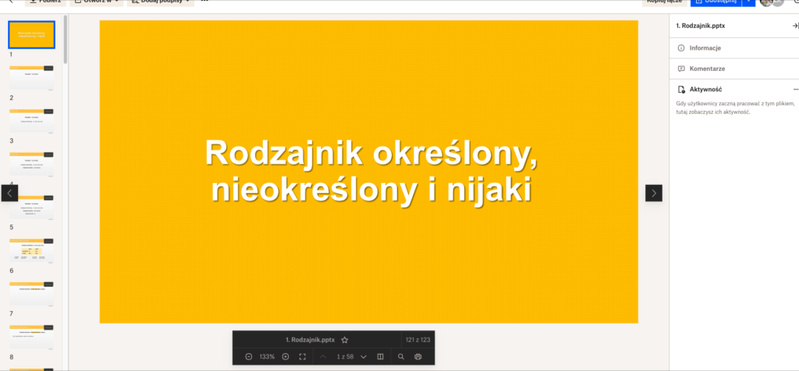Expand the Otwórz w dropdown

pyautogui.click(x=97, y=2)
